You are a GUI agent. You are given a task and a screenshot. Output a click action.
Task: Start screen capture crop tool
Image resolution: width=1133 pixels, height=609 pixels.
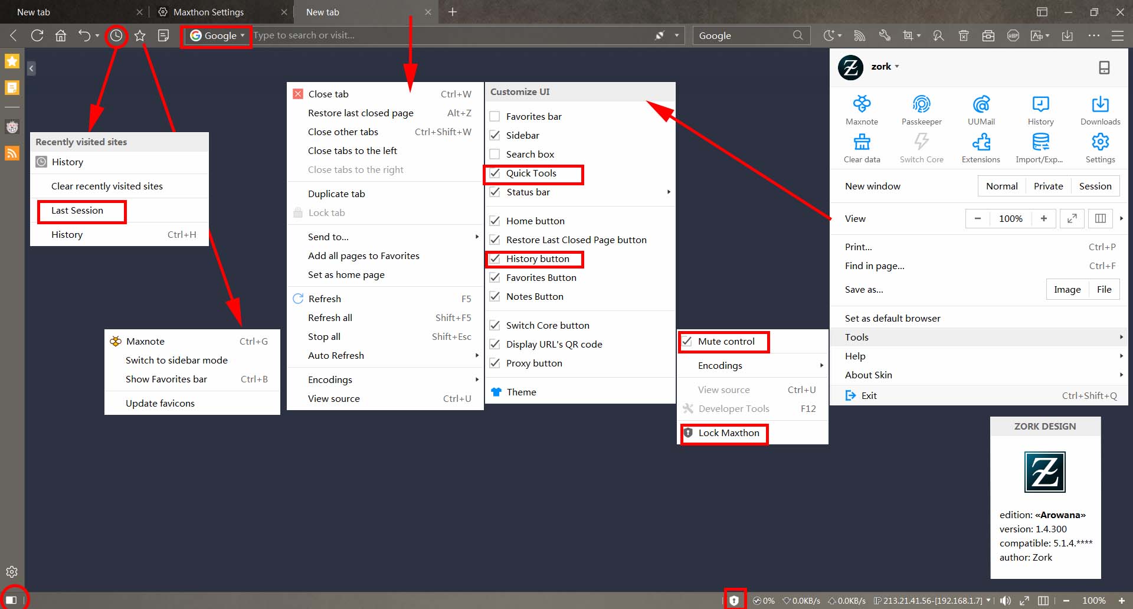pyautogui.click(x=908, y=35)
